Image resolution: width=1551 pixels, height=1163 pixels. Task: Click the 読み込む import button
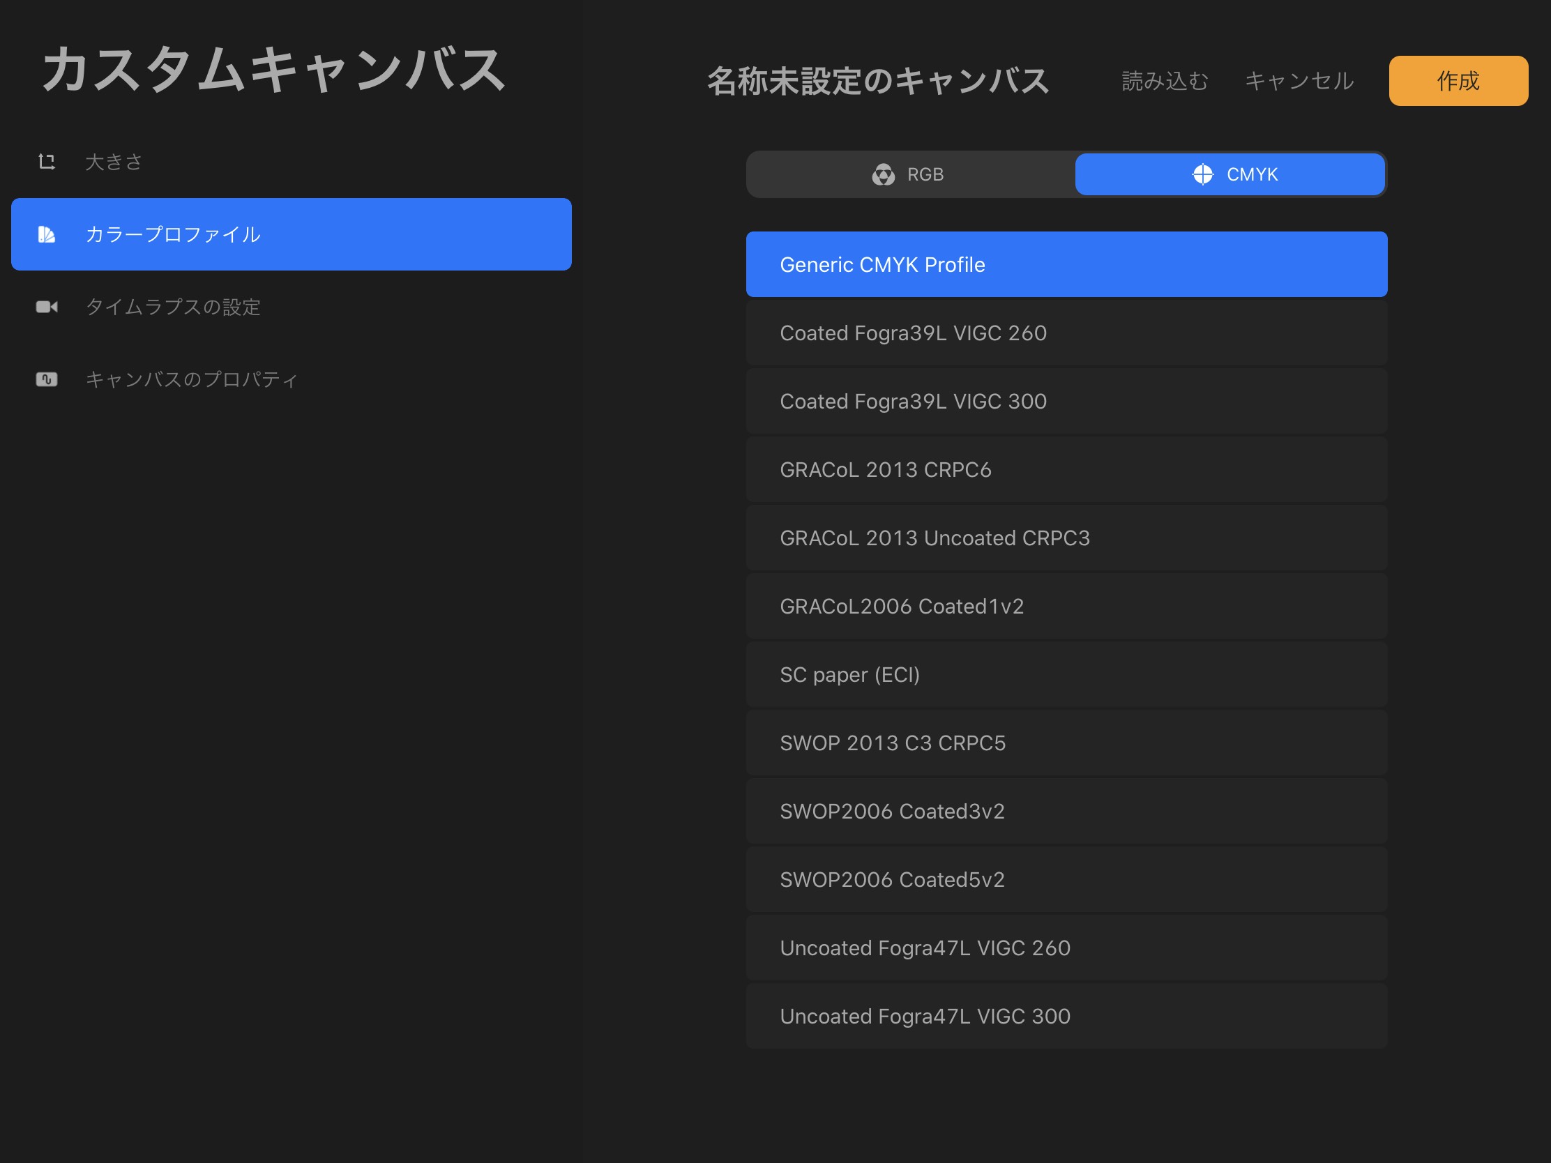coord(1165,81)
